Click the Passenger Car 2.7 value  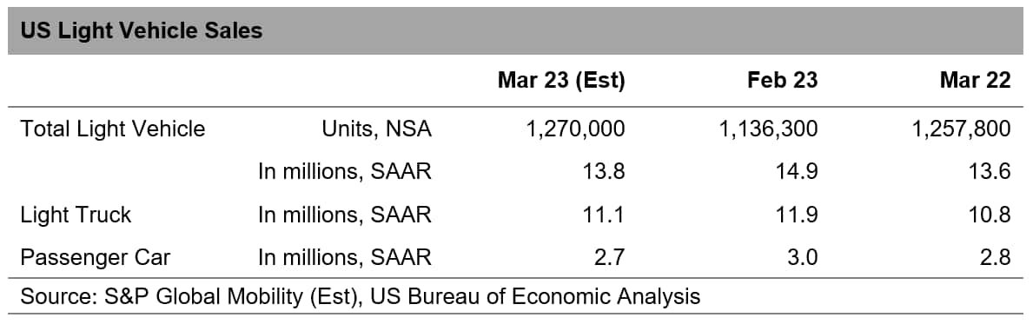(x=610, y=257)
